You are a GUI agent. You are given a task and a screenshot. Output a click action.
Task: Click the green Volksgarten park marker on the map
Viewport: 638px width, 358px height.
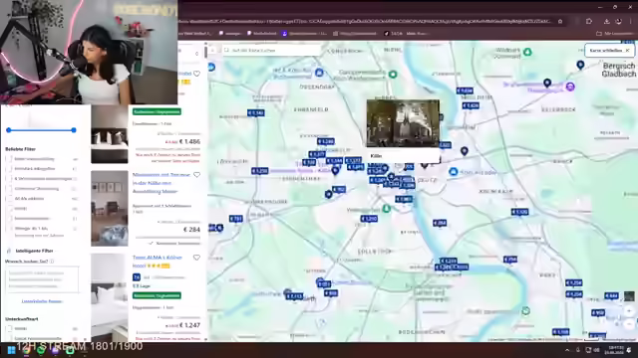(387, 209)
